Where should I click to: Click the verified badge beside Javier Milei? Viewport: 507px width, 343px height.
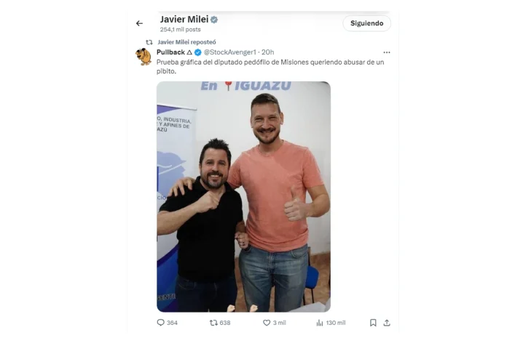coord(214,20)
